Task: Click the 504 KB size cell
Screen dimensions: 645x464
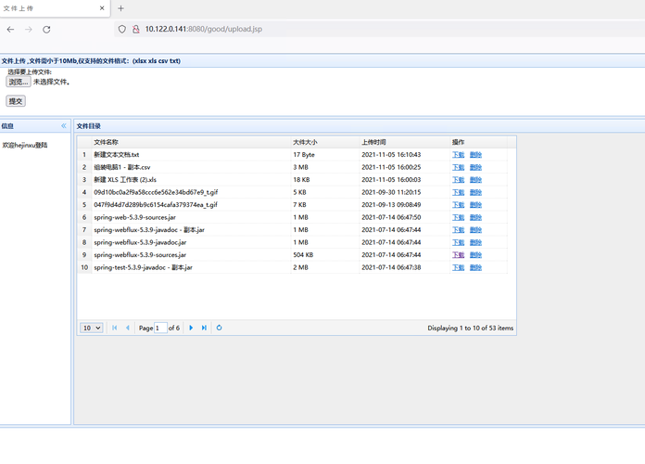Action: [x=303, y=255]
